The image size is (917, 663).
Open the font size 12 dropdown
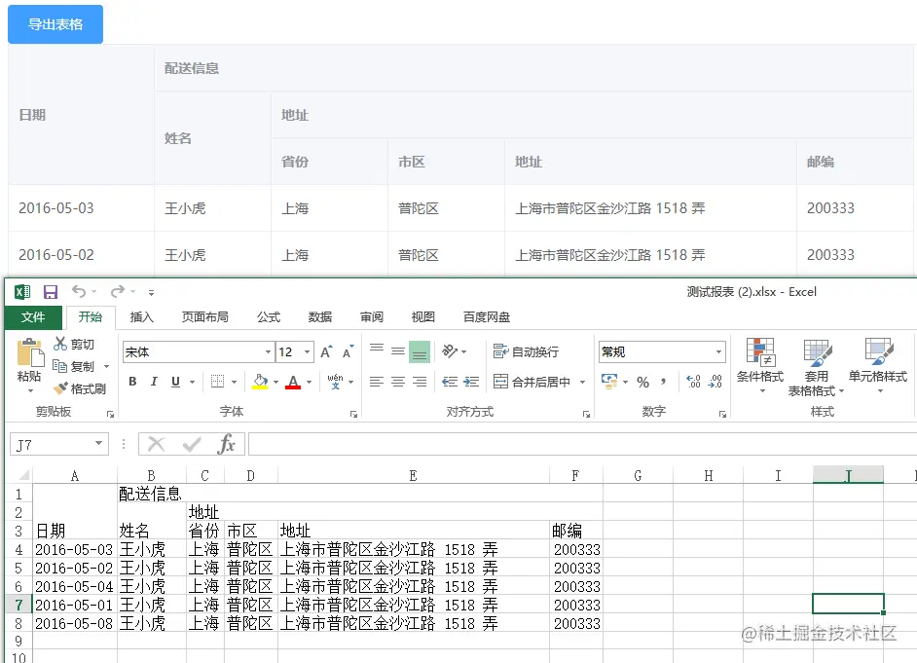[307, 352]
